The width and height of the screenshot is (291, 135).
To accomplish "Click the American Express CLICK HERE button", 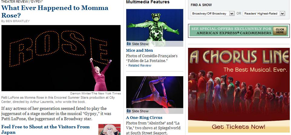I will tap(280, 31).
